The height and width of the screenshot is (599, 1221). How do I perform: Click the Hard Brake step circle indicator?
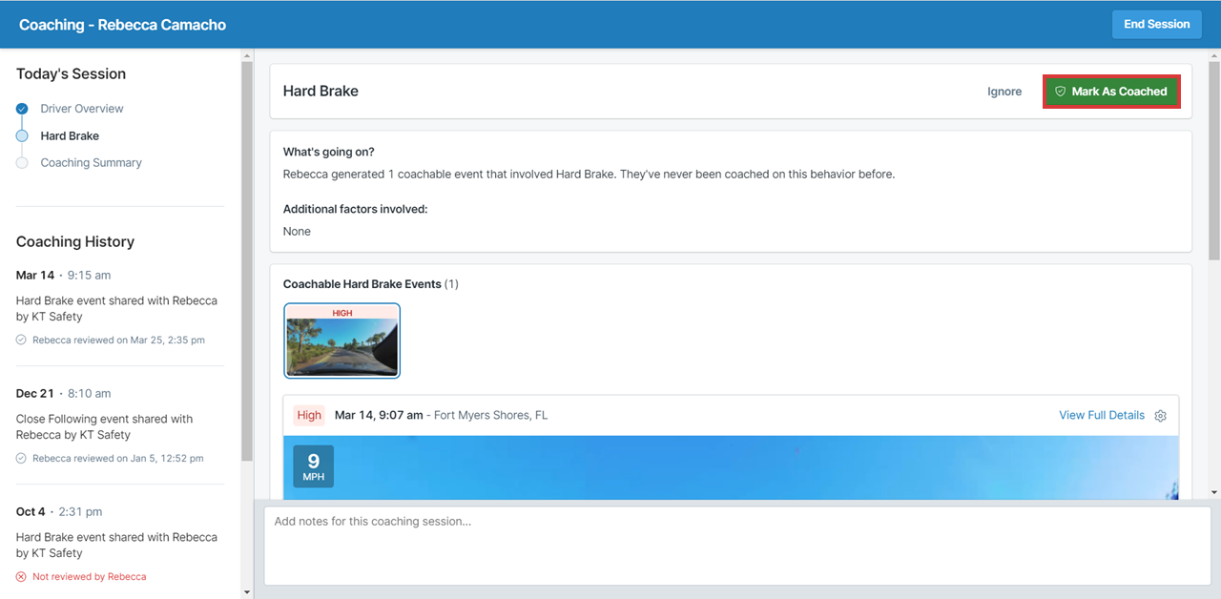click(x=22, y=135)
